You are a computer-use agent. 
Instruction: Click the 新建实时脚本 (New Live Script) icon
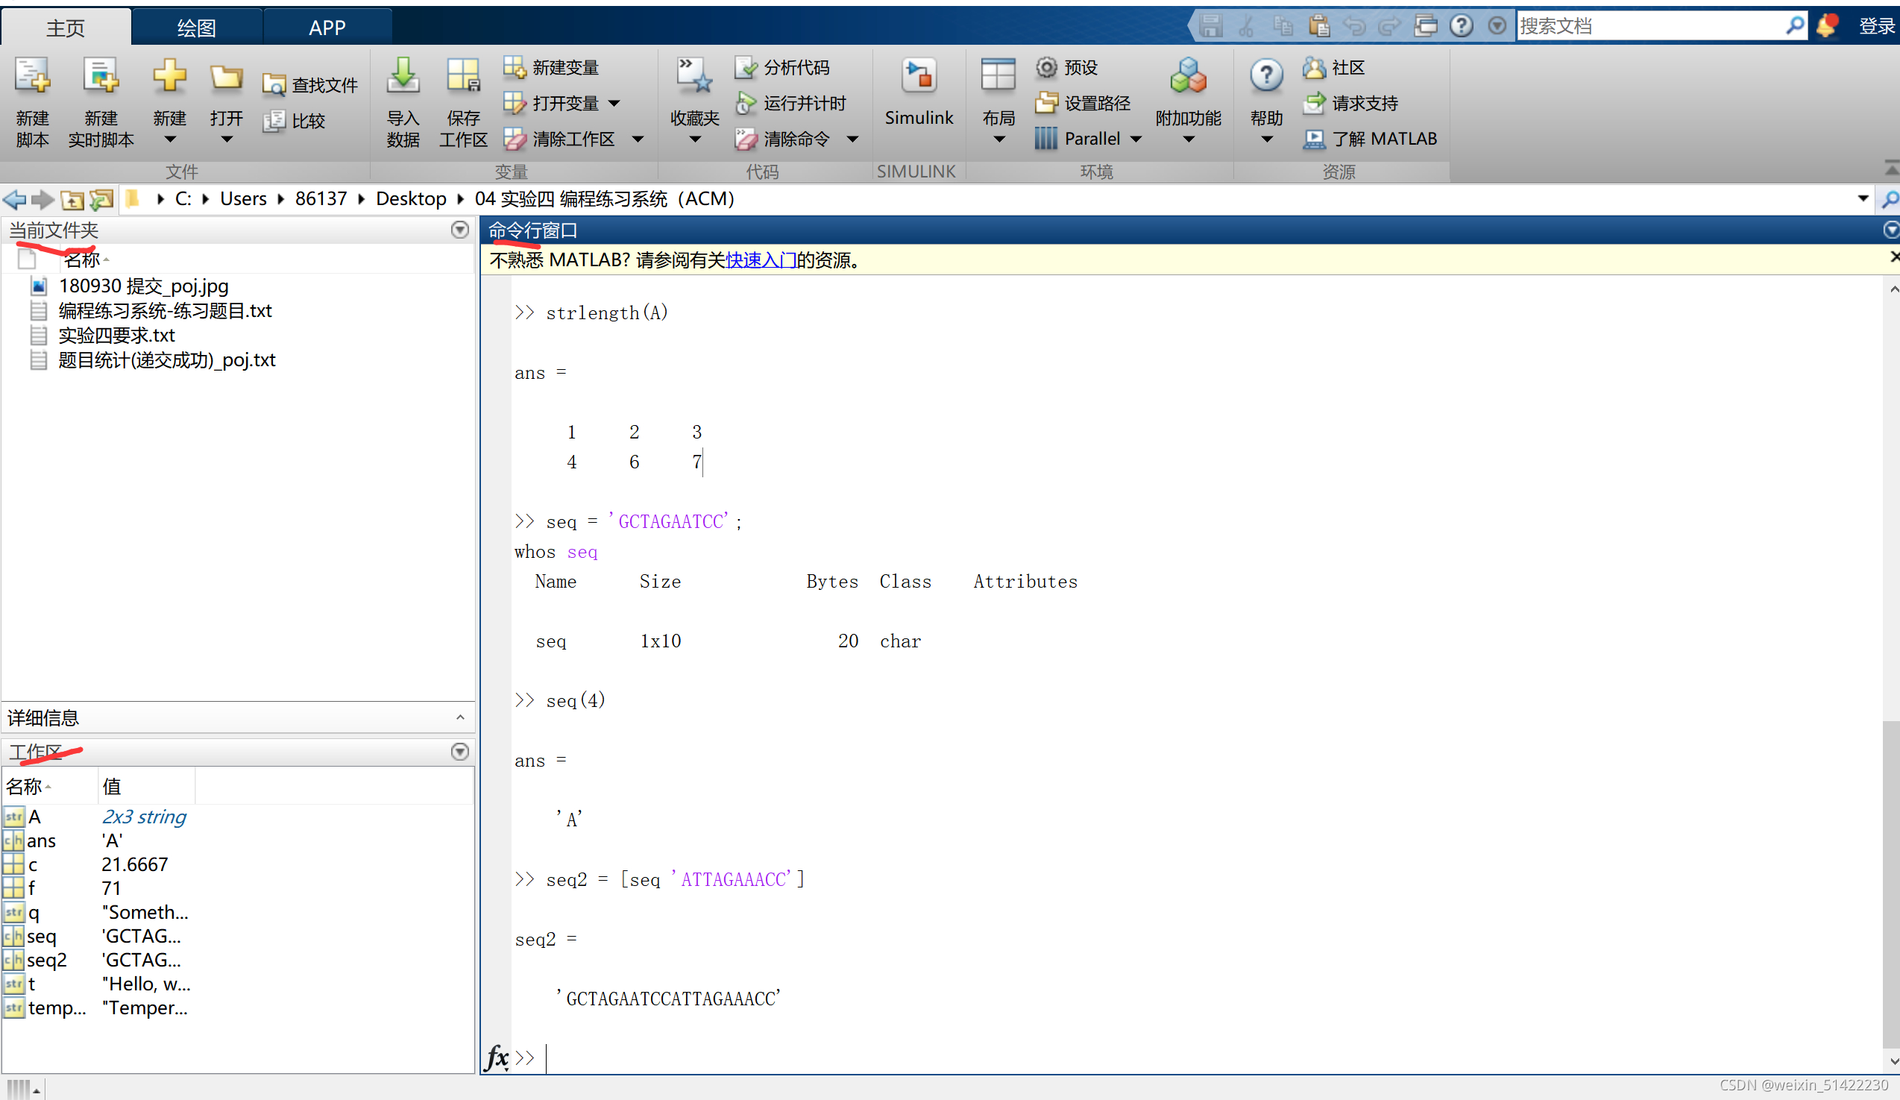pyautogui.click(x=100, y=77)
